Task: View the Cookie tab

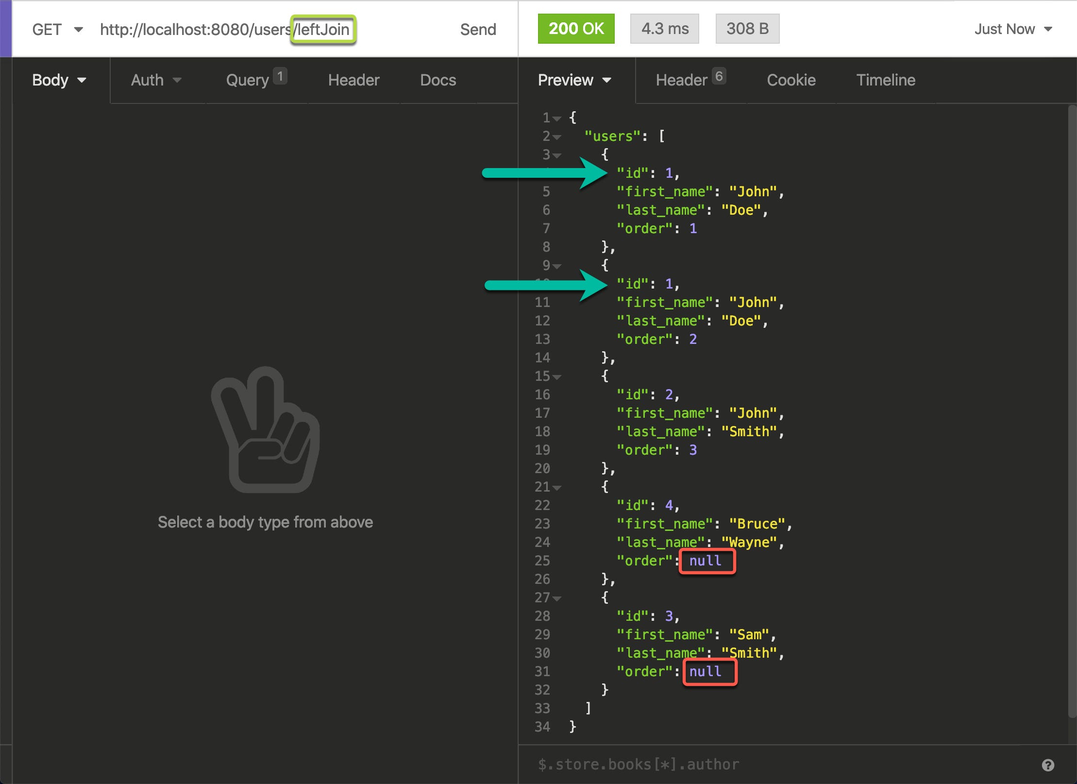Action: pos(791,80)
